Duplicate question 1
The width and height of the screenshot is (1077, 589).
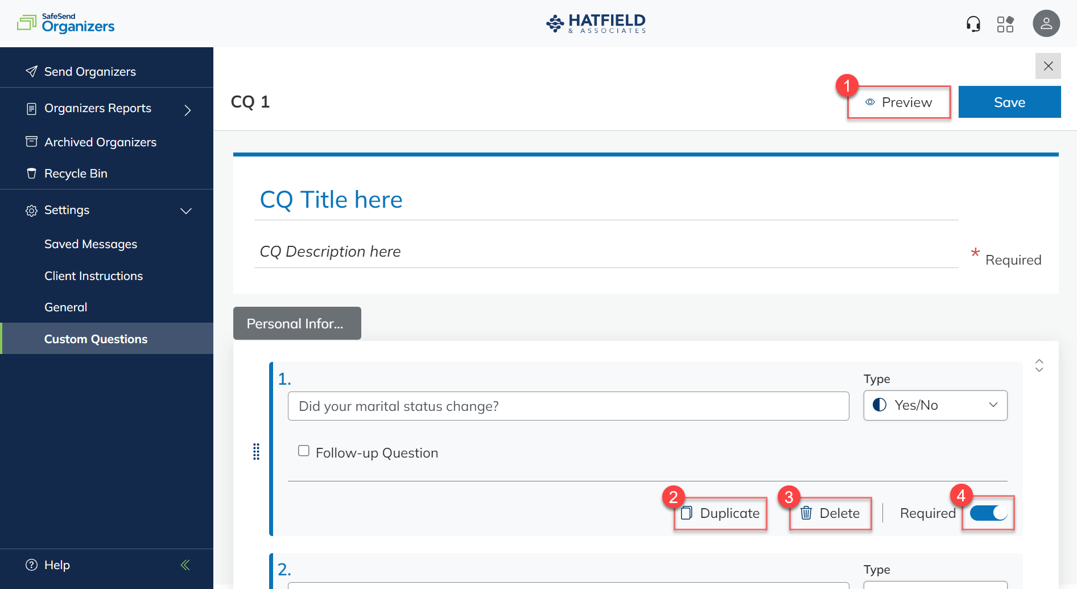tap(720, 513)
